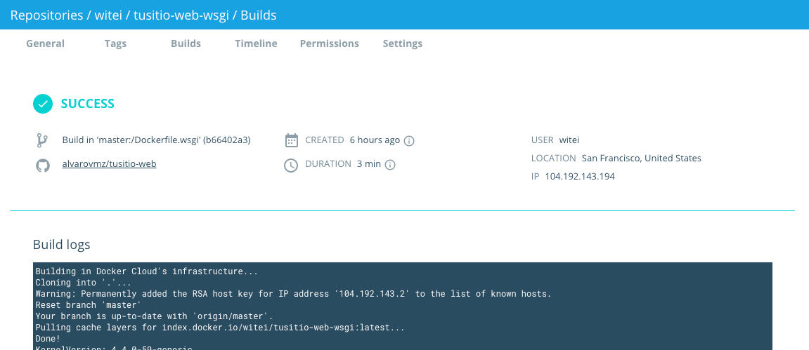Select the Builds tab
Image resolution: width=809 pixels, height=350 pixels.
pyautogui.click(x=186, y=43)
